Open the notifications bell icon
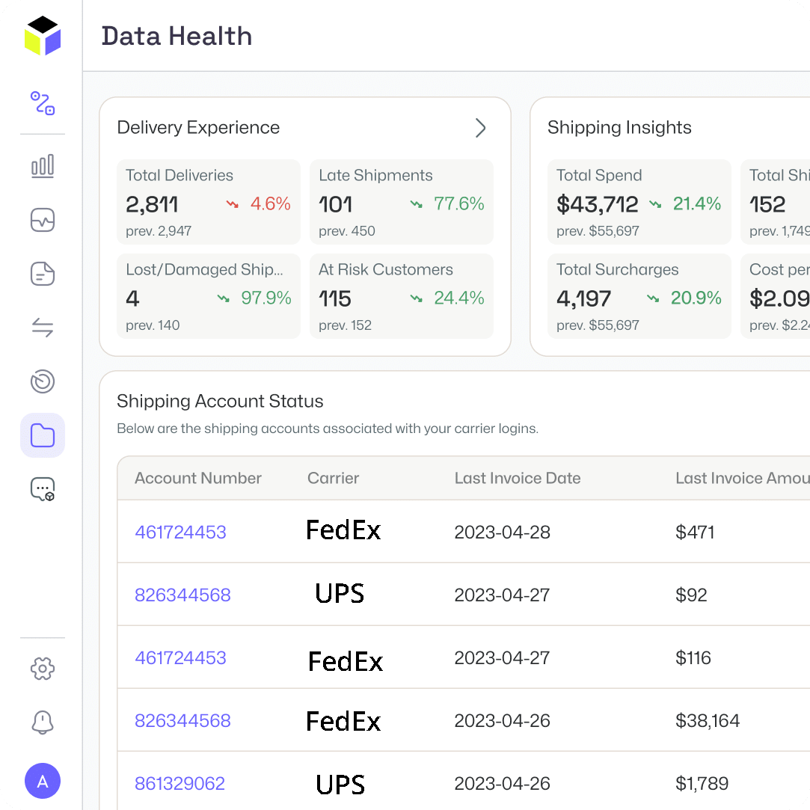The image size is (810, 810). click(x=43, y=722)
